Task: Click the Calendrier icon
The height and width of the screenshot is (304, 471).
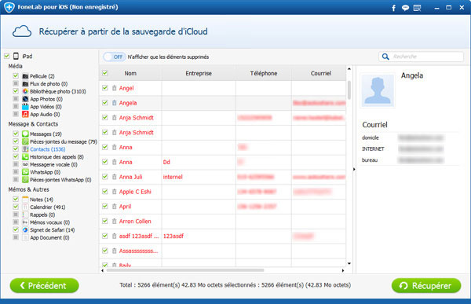Action: (25, 207)
